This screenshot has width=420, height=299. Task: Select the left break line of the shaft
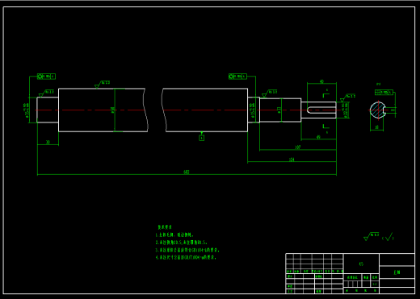coord(145,110)
